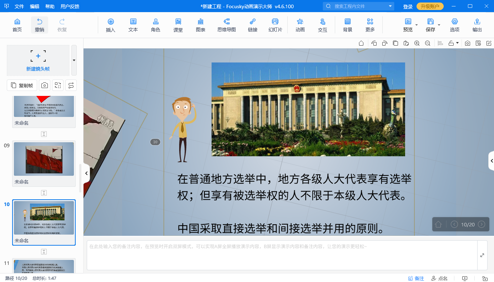Select frame 09 thumbnail
This screenshot has height=282, width=494.
click(44, 159)
